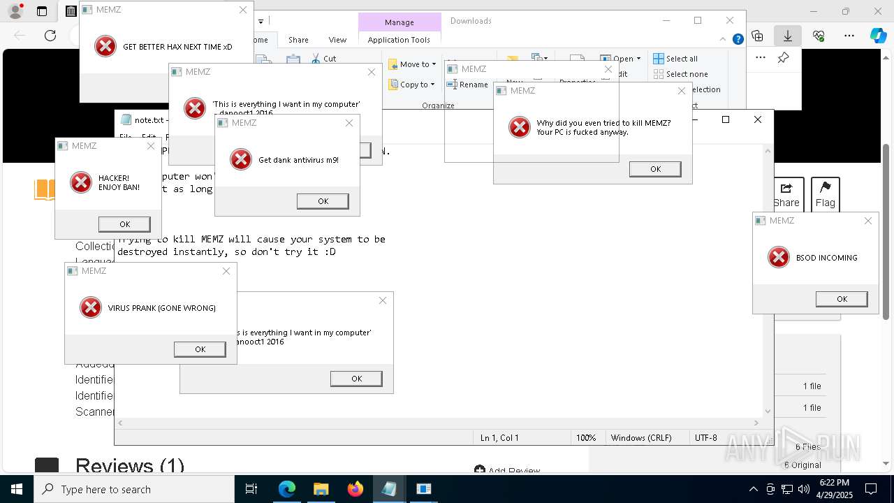This screenshot has height=503, width=894.
Task: Click 'Select none' in Explorer ribbon
Action: 681,74
